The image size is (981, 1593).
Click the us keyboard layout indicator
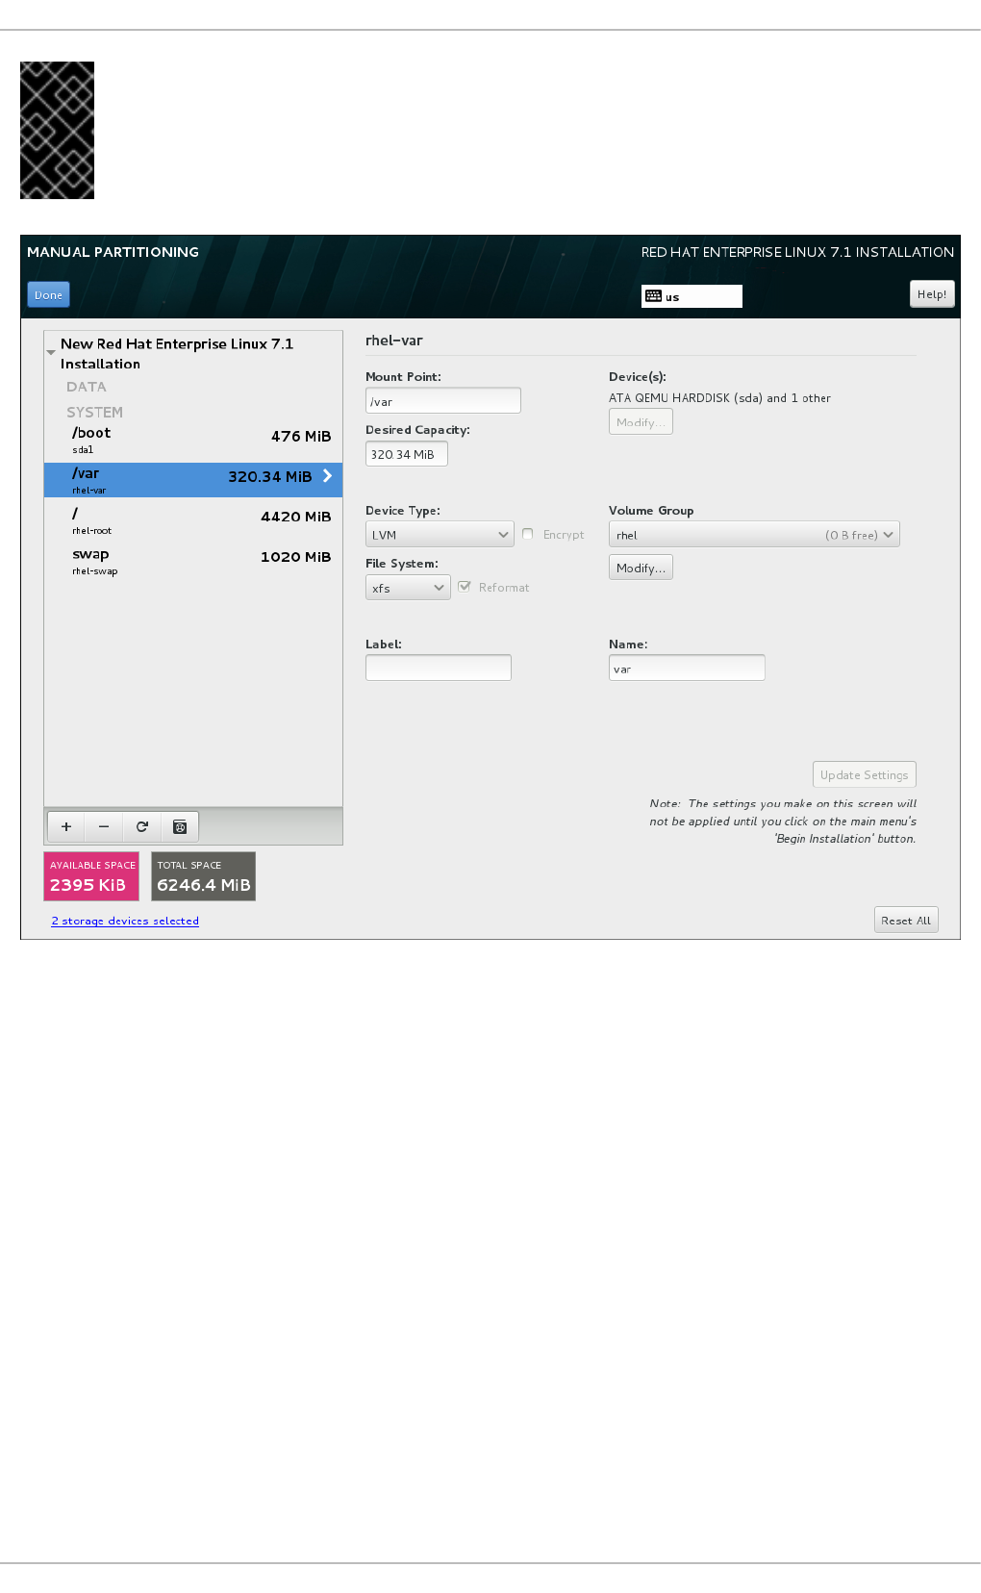692,296
